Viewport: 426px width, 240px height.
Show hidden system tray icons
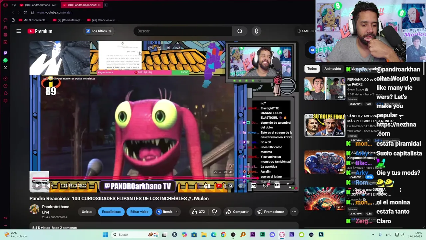coord(373,235)
